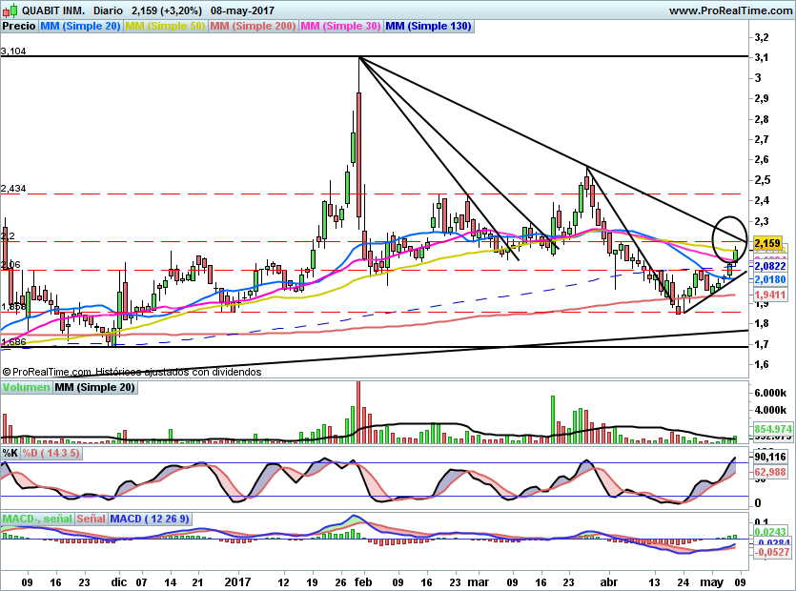Select the MM (Simple 20) price legend tag
This screenshot has height=591, width=796.
[x=81, y=27]
